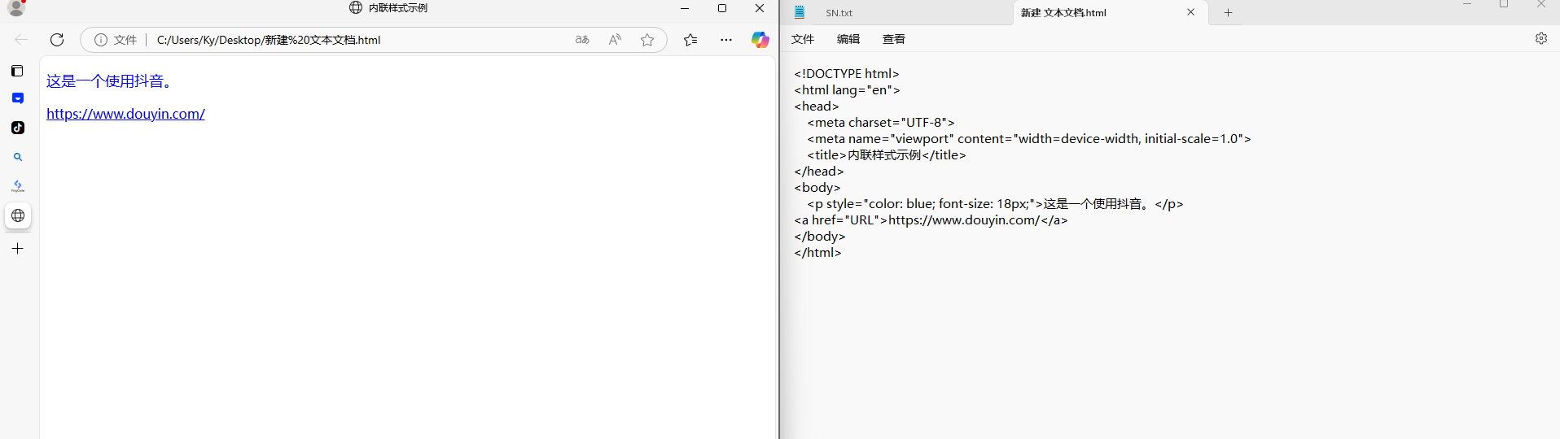The height and width of the screenshot is (439, 1560).
Task: Click the read aloud icon
Action: pos(615,40)
